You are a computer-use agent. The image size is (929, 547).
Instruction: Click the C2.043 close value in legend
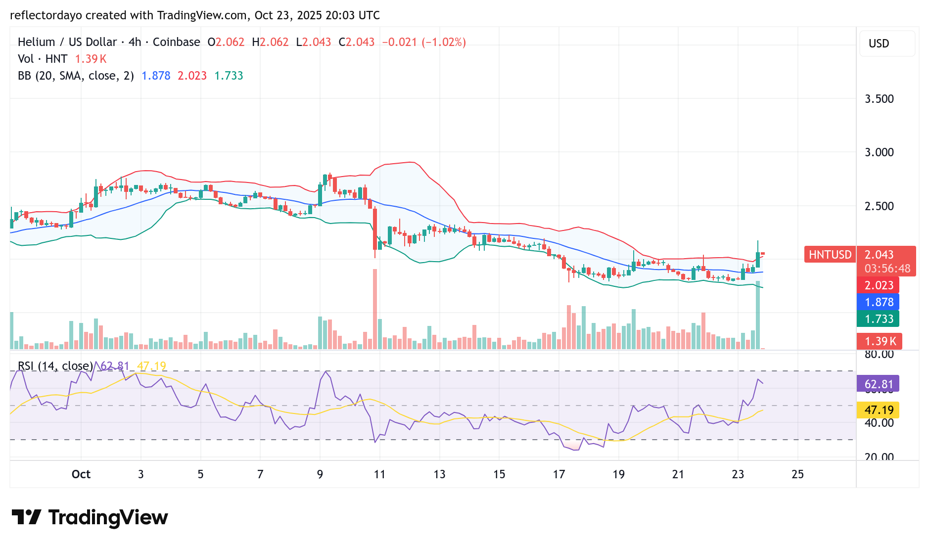tap(357, 42)
